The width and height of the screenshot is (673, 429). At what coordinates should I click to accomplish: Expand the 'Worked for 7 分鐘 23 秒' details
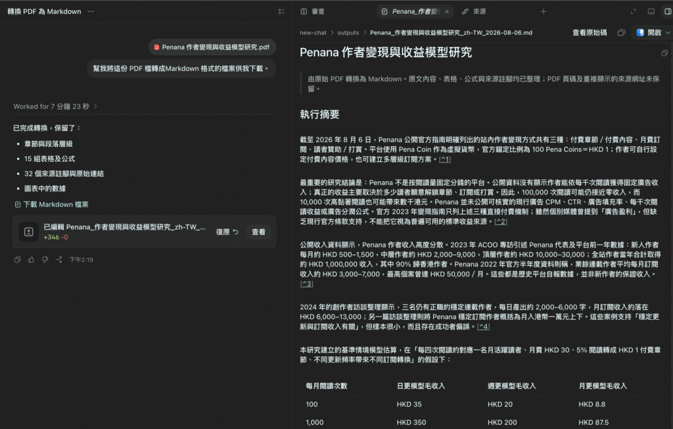pos(55,107)
